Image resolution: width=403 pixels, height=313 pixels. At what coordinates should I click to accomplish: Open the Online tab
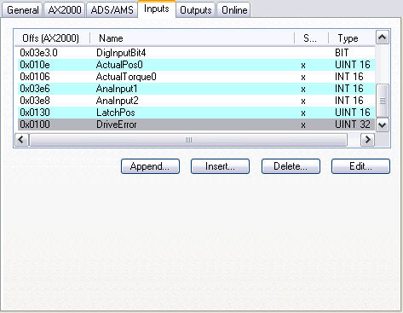(x=234, y=10)
